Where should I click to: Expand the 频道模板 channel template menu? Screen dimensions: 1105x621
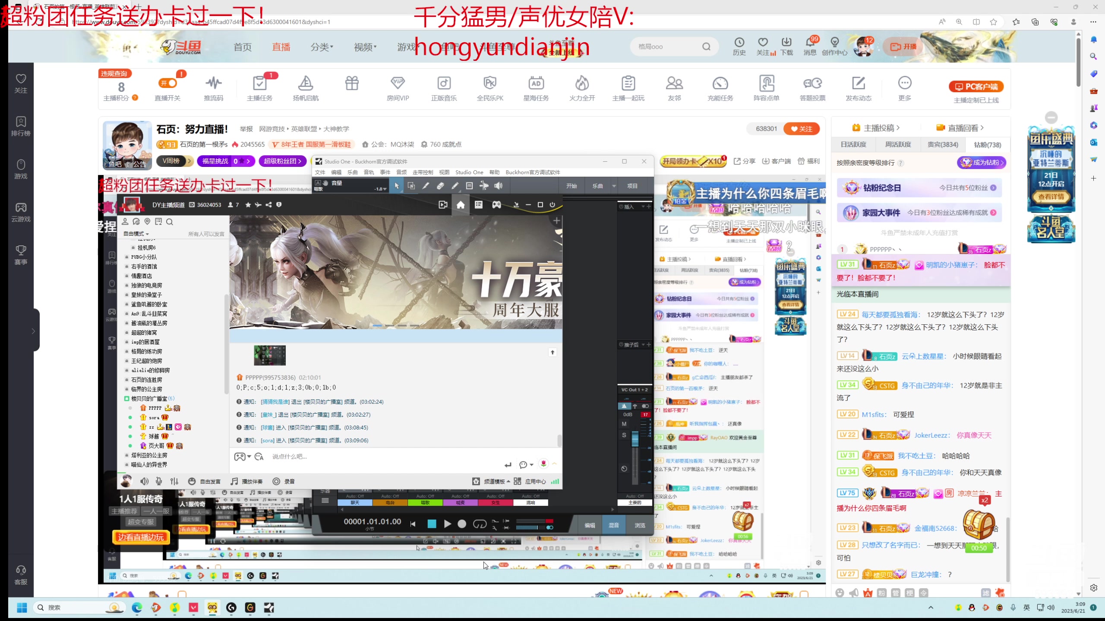point(491,481)
